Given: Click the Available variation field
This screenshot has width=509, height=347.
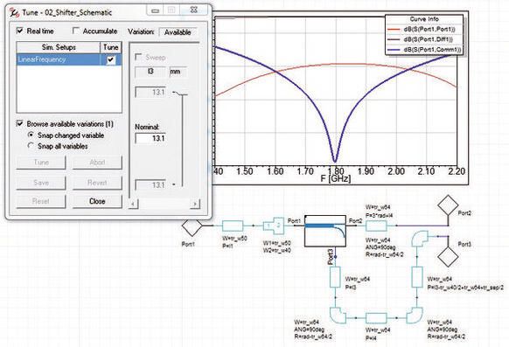Looking at the screenshot, I should click(178, 31).
